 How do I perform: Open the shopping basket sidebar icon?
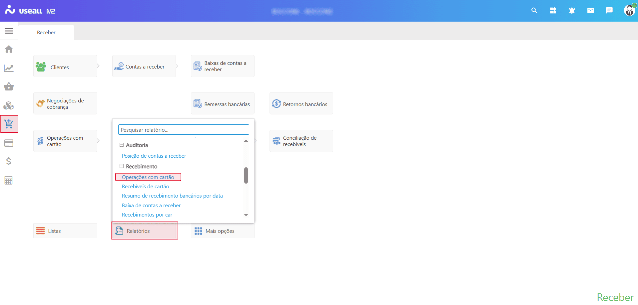tap(9, 87)
